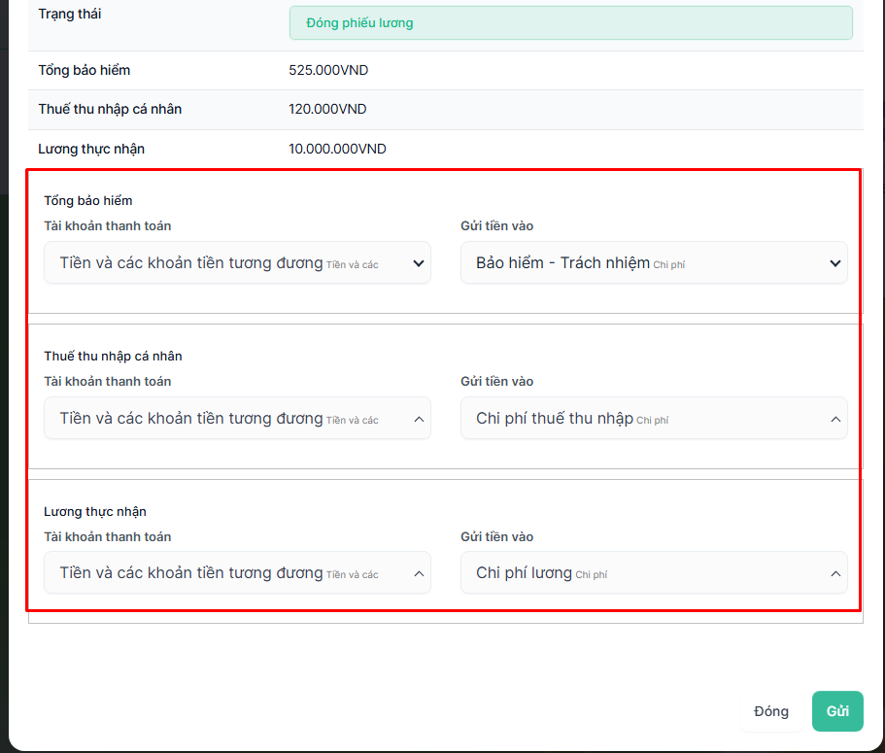Click the 525.000VND insurance total value
The image size is (885, 753).
pos(328,71)
